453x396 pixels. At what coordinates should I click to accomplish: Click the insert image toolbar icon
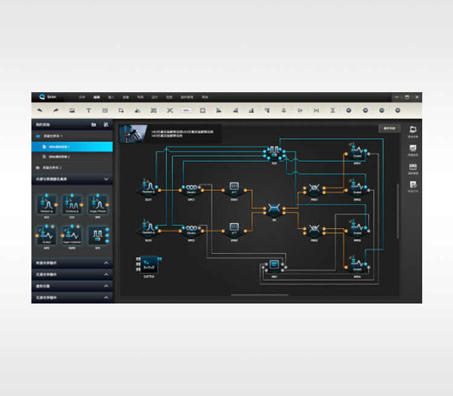pyautogui.click(x=72, y=110)
